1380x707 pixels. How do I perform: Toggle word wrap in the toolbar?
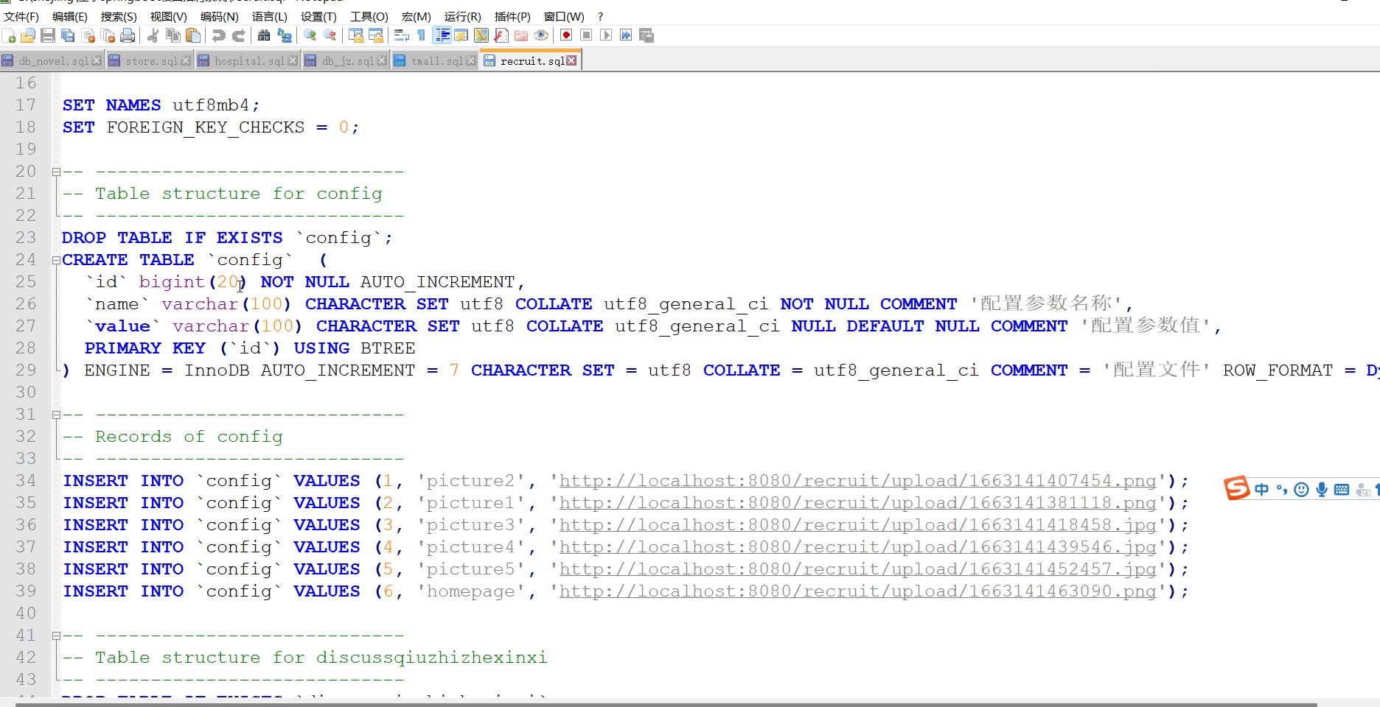pos(401,35)
